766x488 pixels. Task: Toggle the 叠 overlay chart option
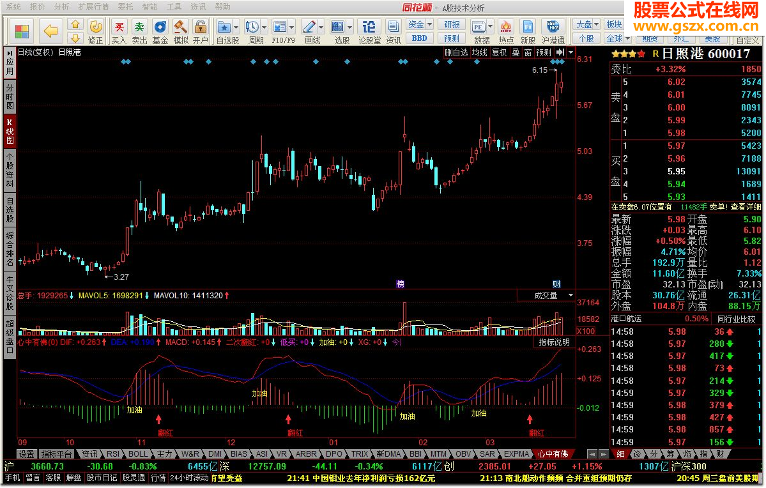coord(516,52)
